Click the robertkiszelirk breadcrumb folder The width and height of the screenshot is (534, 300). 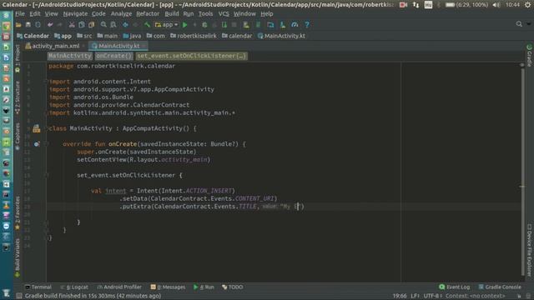[x=194, y=36]
